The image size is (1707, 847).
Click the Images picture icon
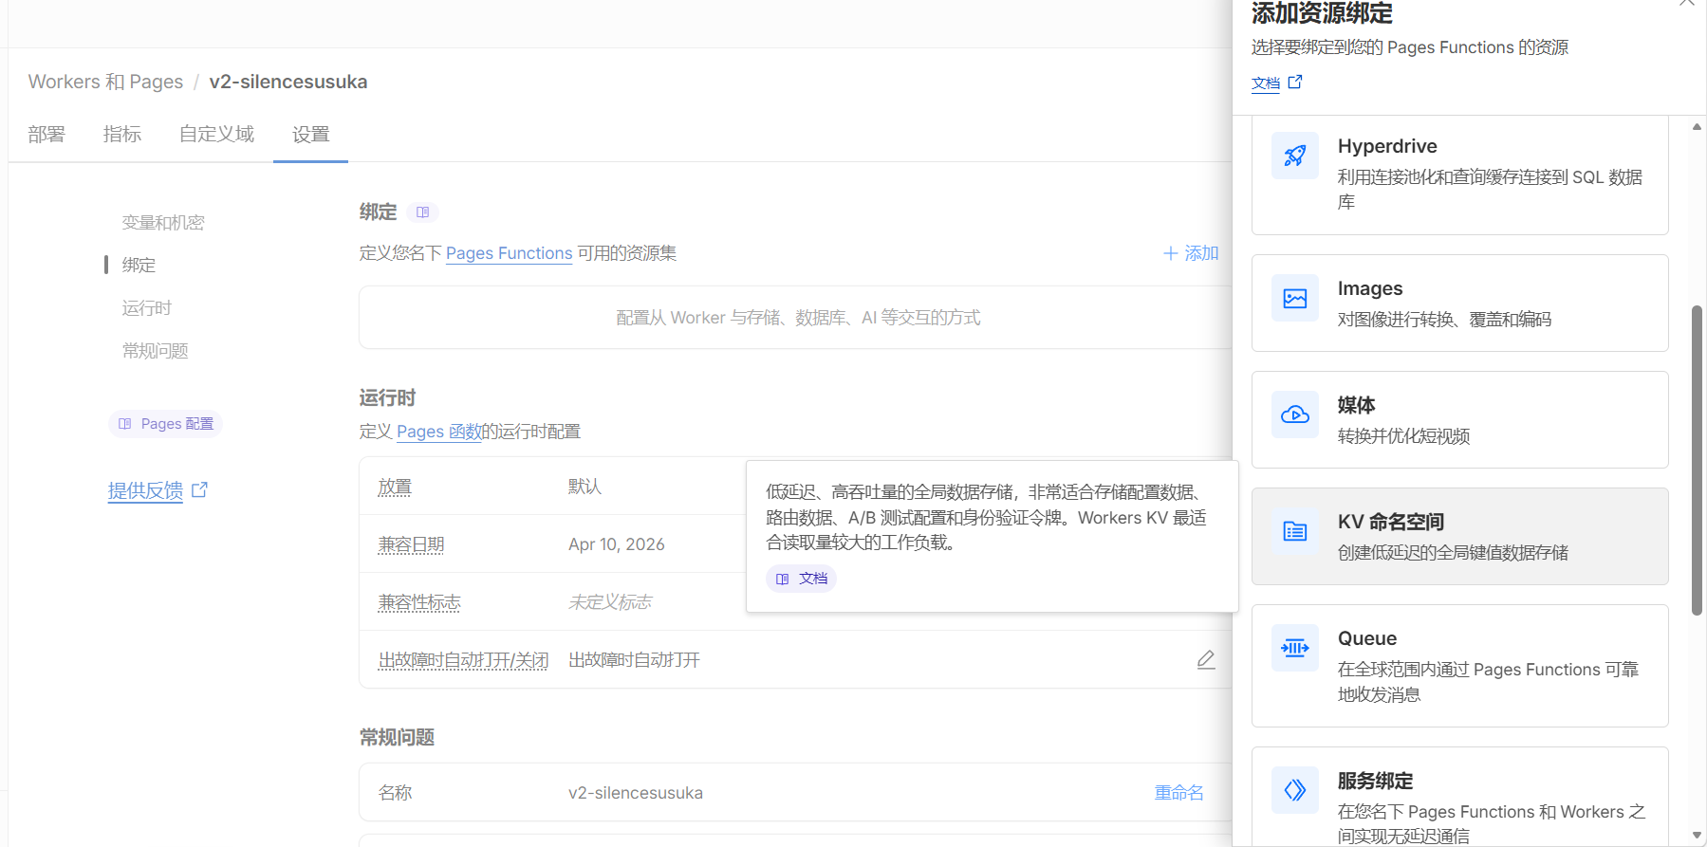click(x=1295, y=298)
